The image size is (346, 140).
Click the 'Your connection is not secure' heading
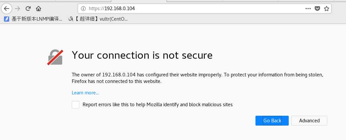click(x=142, y=55)
